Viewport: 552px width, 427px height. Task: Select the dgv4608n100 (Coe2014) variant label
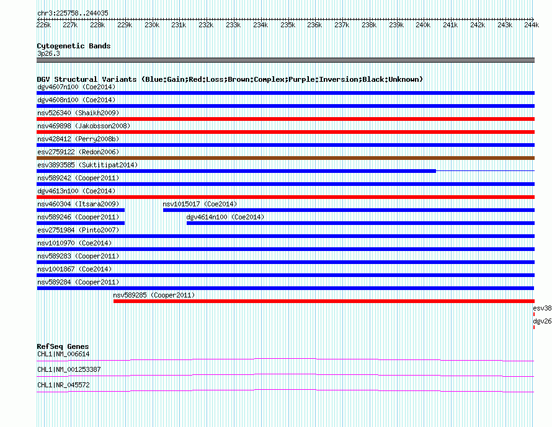[x=76, y=100]
